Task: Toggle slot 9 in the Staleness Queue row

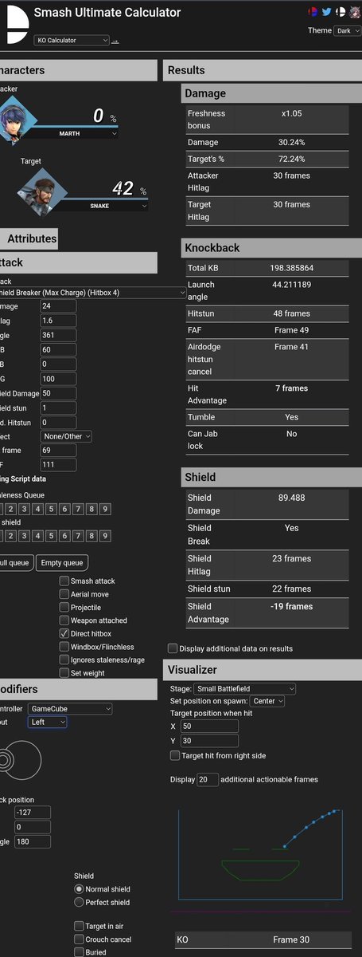Action: click(105, 509)
